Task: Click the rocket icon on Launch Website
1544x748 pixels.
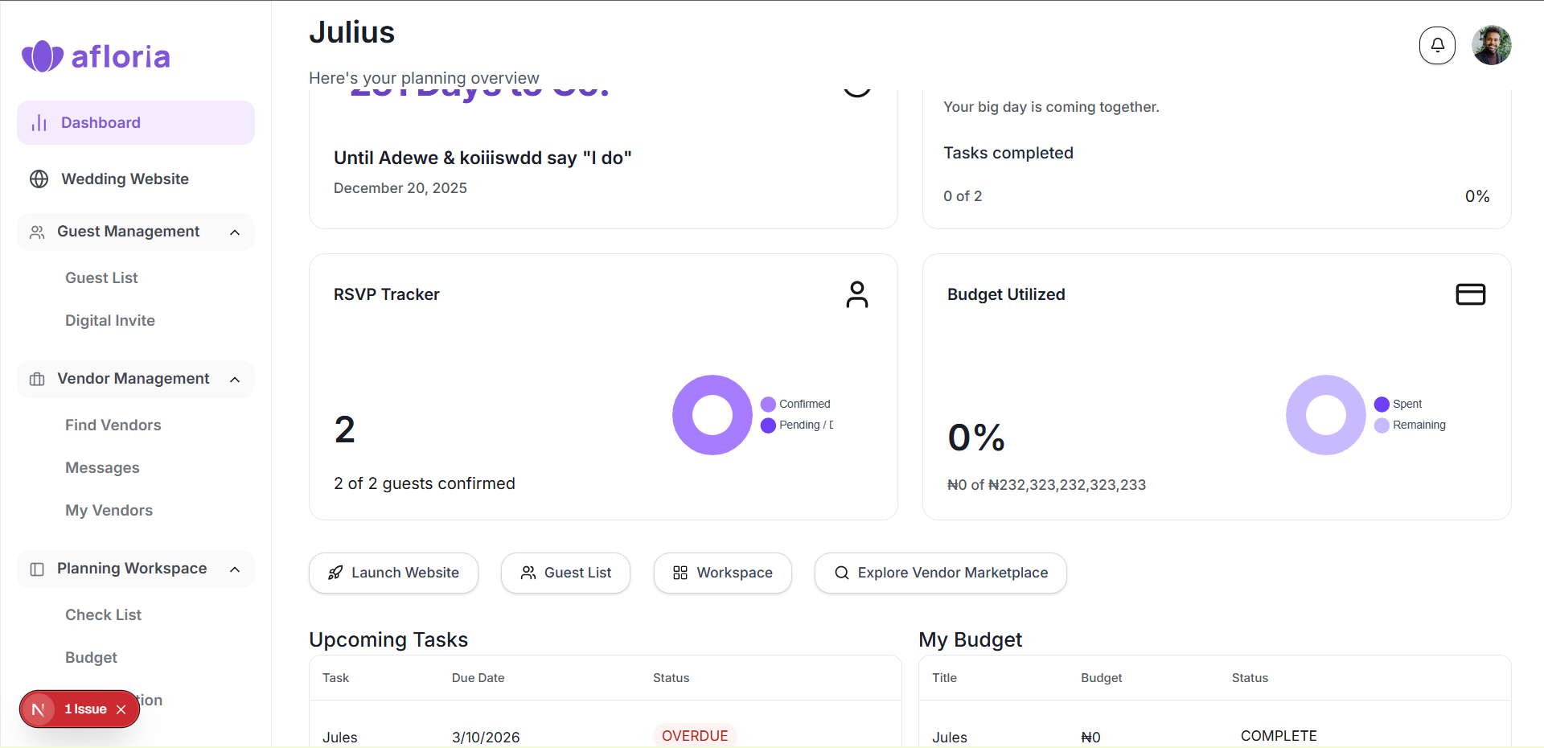Action: coord(335,573)
